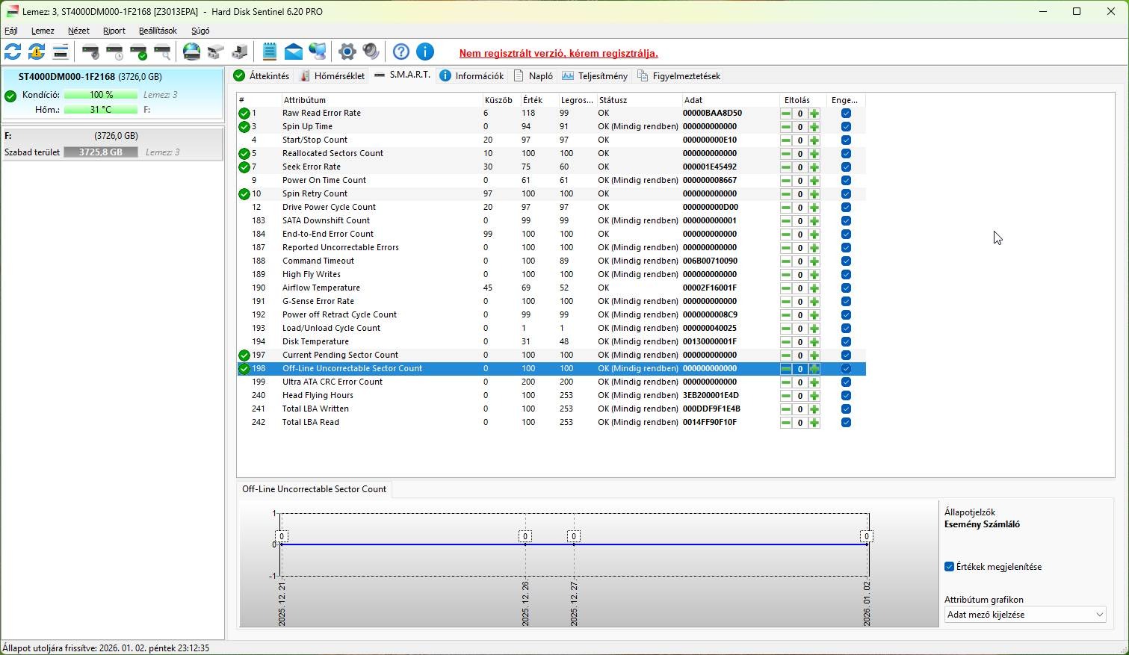Open settings with the gear icon
The image size is (1129, 655).
coord(347,52)
